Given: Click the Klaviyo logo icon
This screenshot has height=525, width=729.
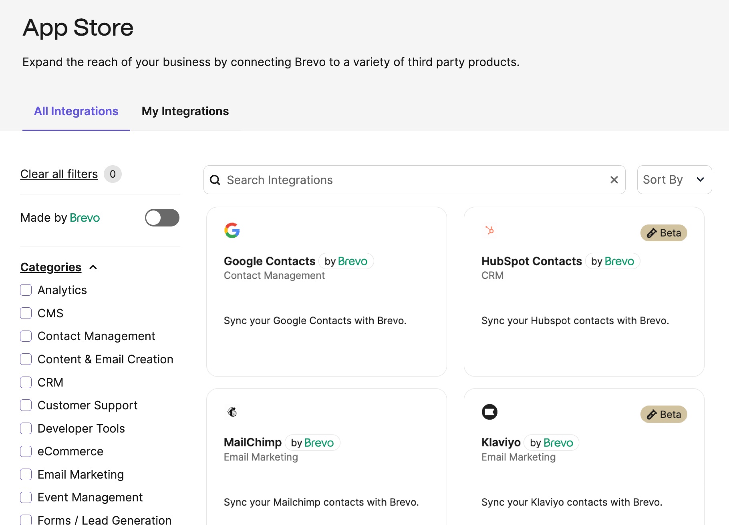Looking at the screenshot, I should tap(490, 411).
